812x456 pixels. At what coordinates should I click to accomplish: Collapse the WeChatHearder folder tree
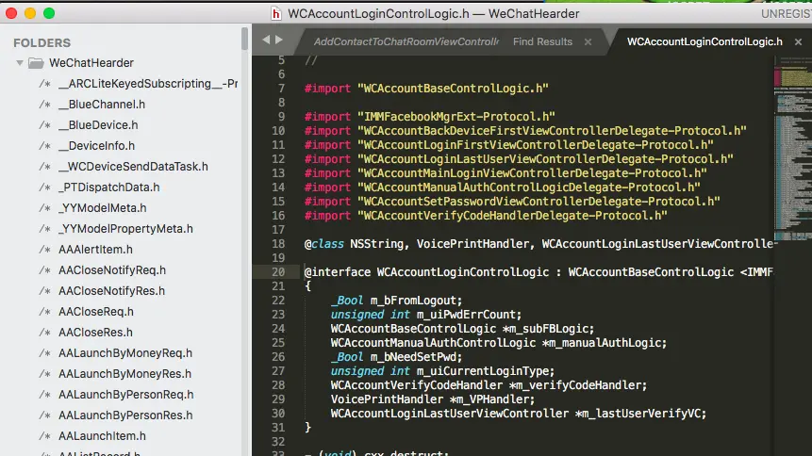pyautogui.click(x=20, y=63)
